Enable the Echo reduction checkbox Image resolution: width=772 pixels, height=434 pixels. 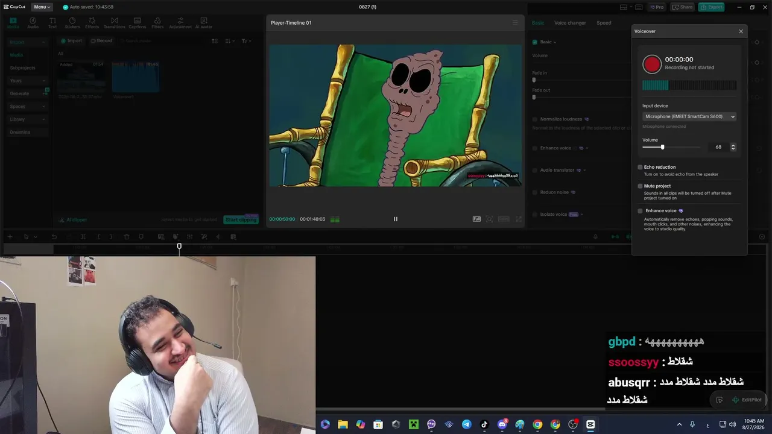click(640, 167)
